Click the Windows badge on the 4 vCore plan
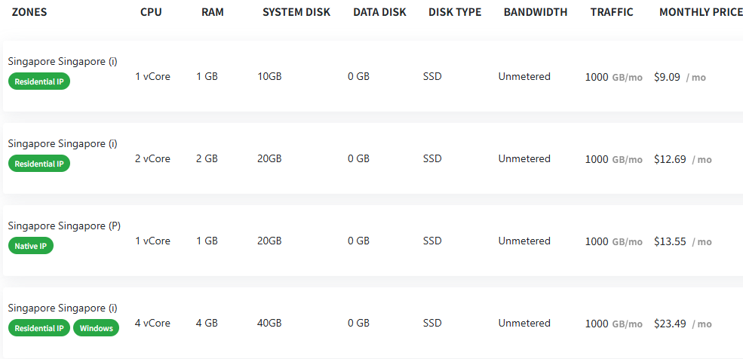Image resolution: width=743 pixels, height=359 pixels. (96, 328)
